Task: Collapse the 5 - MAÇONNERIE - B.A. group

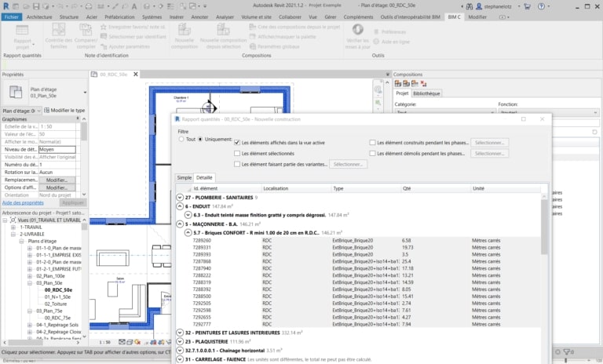Action: tap(181, 224)
